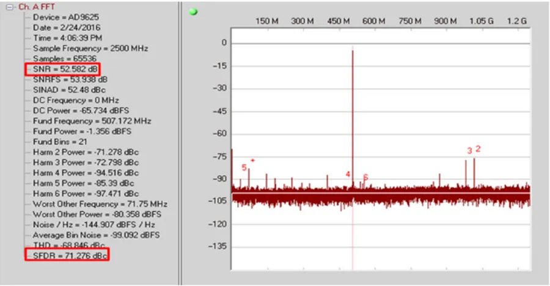Select Worst Other Frequency = 71.75 MHz

point(100,204)
